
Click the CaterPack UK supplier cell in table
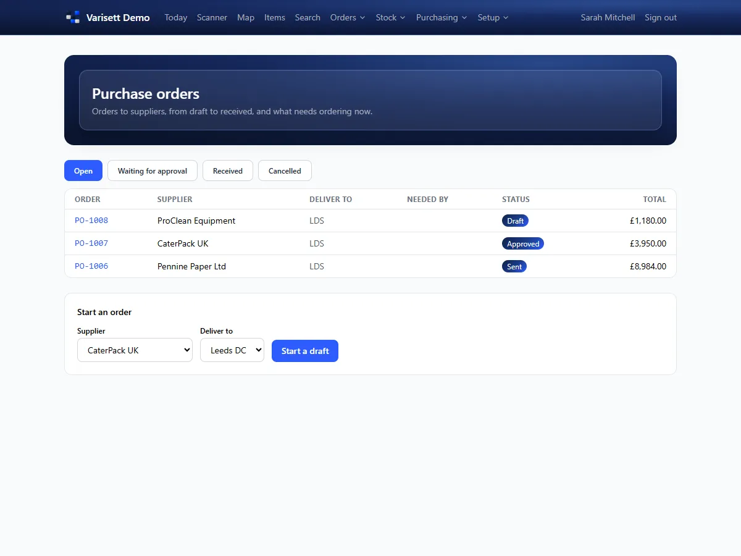pos(183,243)
